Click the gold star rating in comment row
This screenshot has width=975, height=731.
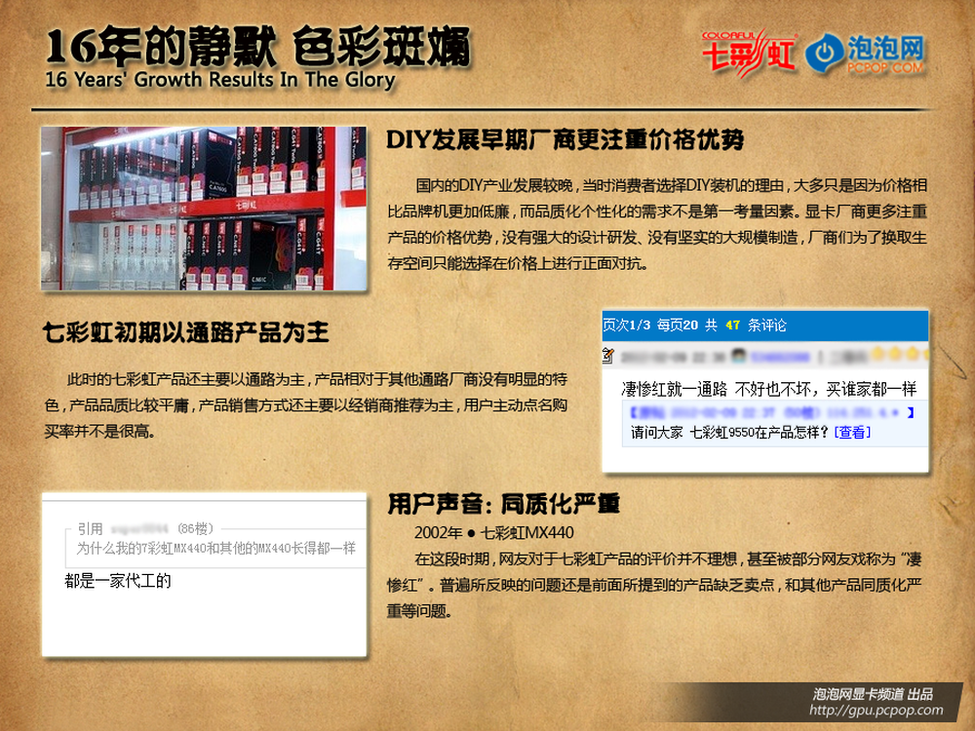point(899,355)
